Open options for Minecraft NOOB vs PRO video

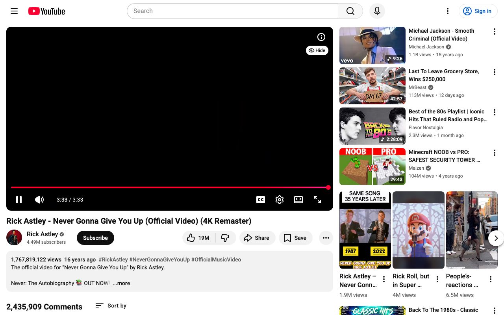[495, 153]
